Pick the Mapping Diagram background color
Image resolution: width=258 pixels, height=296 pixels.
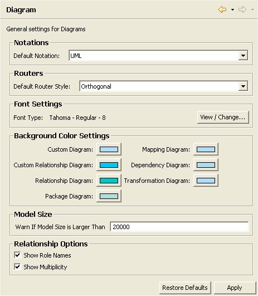pos(206,149)
